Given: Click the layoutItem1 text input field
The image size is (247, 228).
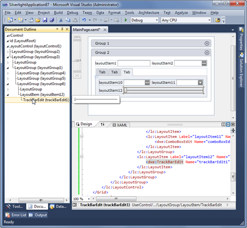Looking at the screenshot, I should (x=134, y=63).
